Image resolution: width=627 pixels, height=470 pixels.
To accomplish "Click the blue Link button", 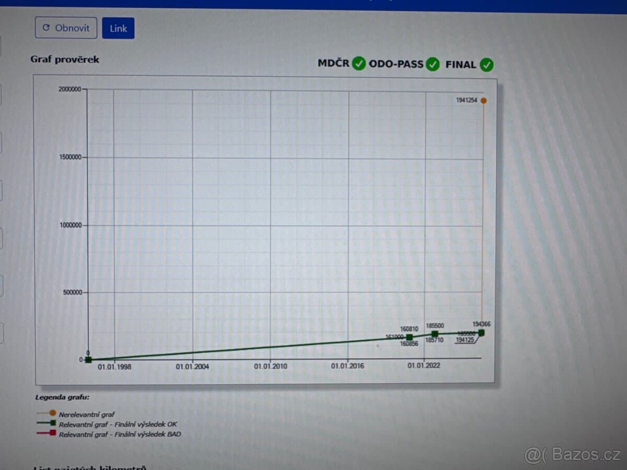I will [118, 28].
